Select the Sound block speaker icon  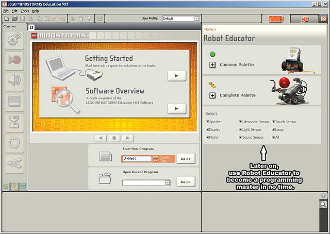pos(14,81)
